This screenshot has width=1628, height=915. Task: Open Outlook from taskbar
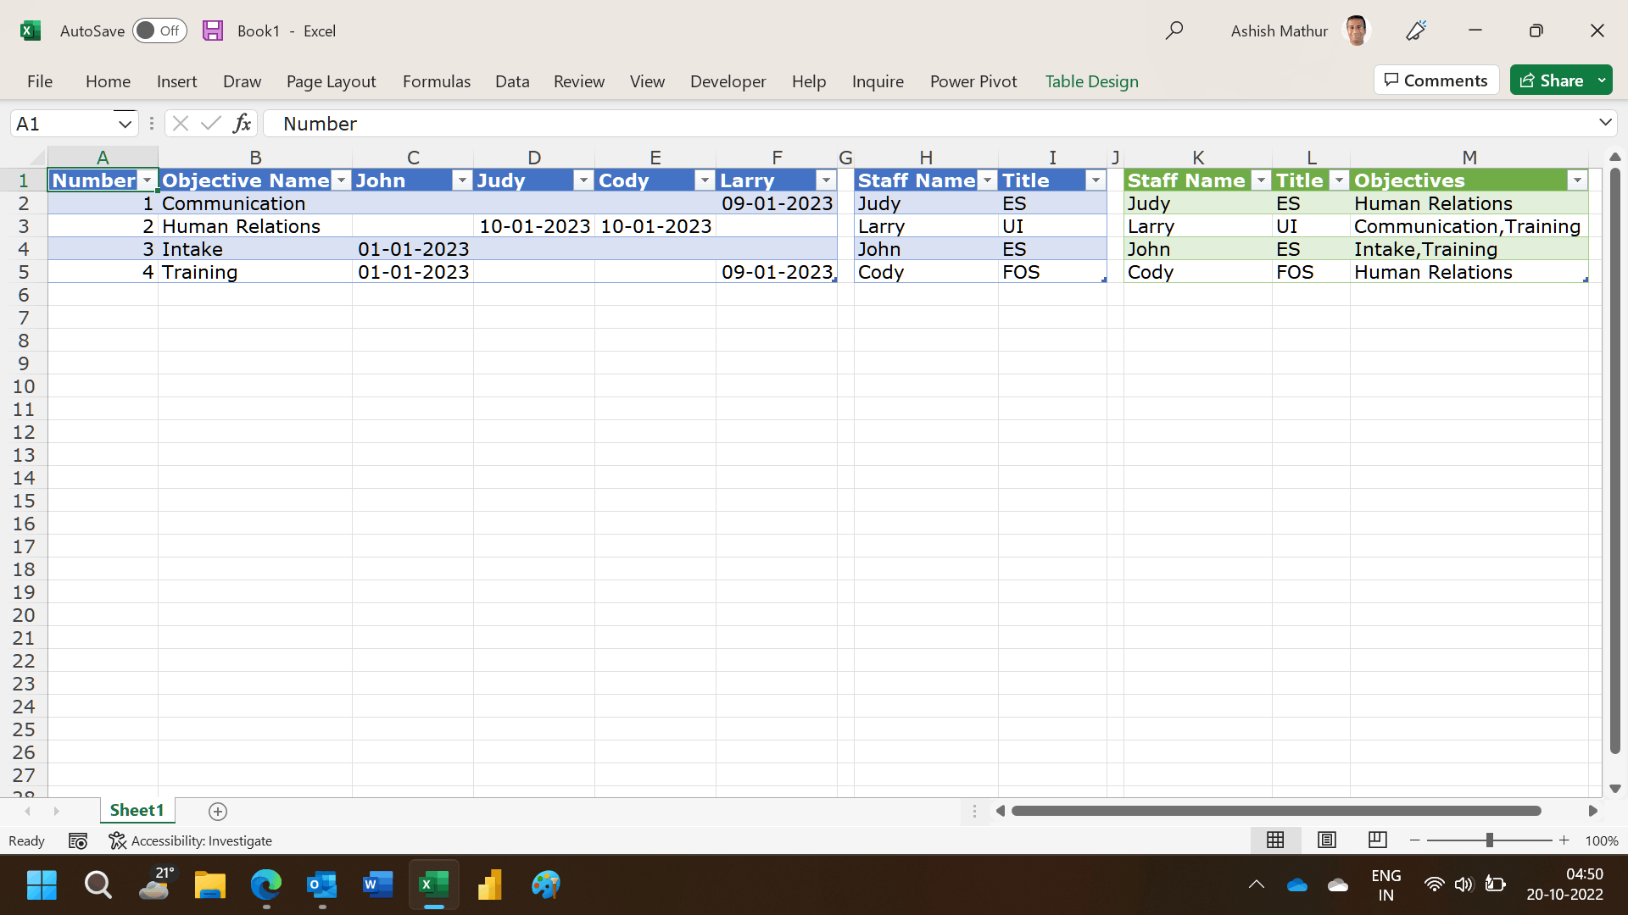321,885
